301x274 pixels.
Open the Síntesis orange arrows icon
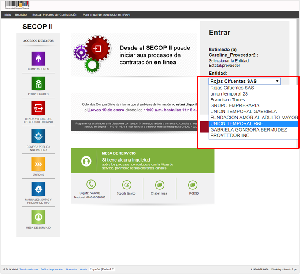pos(38,164)
